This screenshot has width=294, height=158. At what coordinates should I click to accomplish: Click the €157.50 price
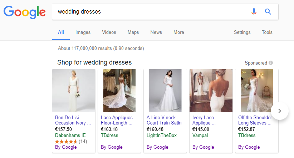click(x=63, y=129)
